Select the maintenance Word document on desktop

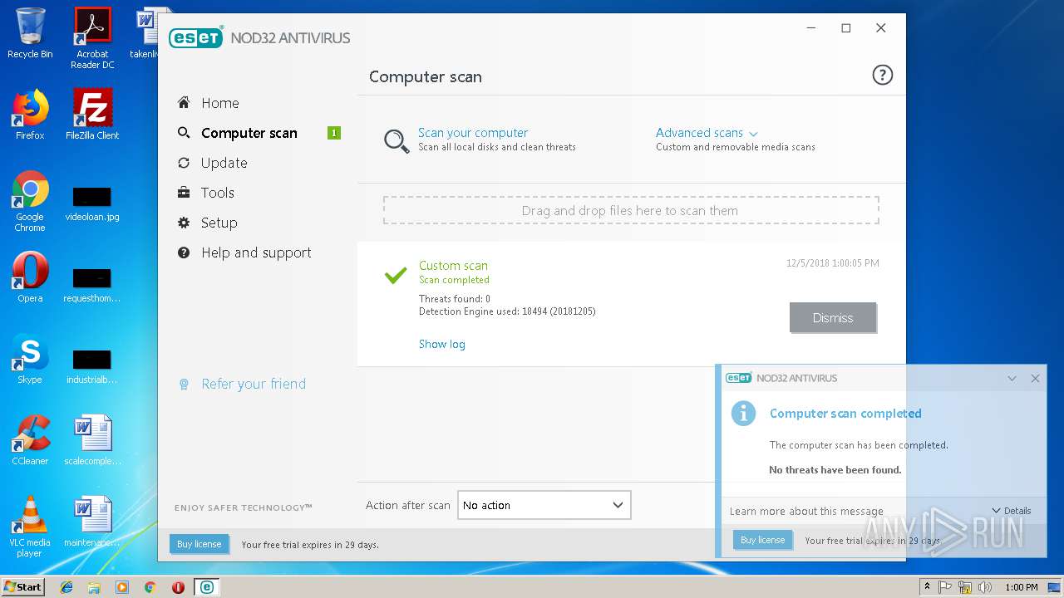point(92,521)
